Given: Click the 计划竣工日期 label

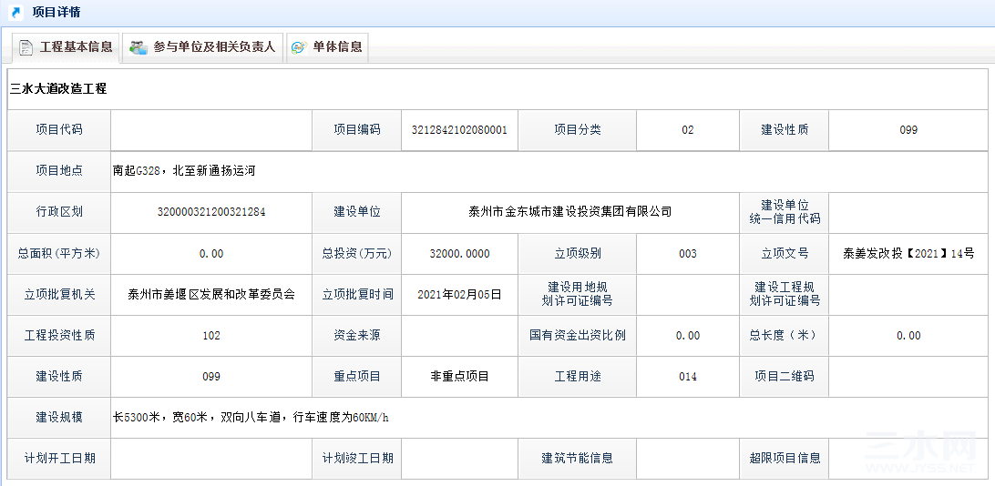Looking at the screenshot, I should click(356, 458).
